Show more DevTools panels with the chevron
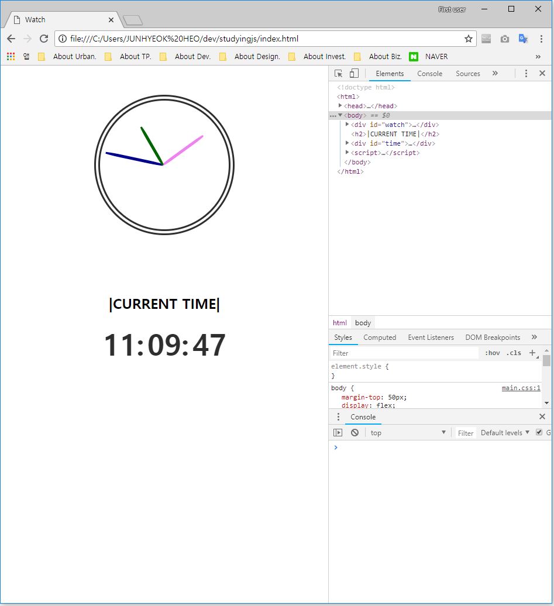The height and width of the screenshot is (606, 554). click(x=495, y=74)
